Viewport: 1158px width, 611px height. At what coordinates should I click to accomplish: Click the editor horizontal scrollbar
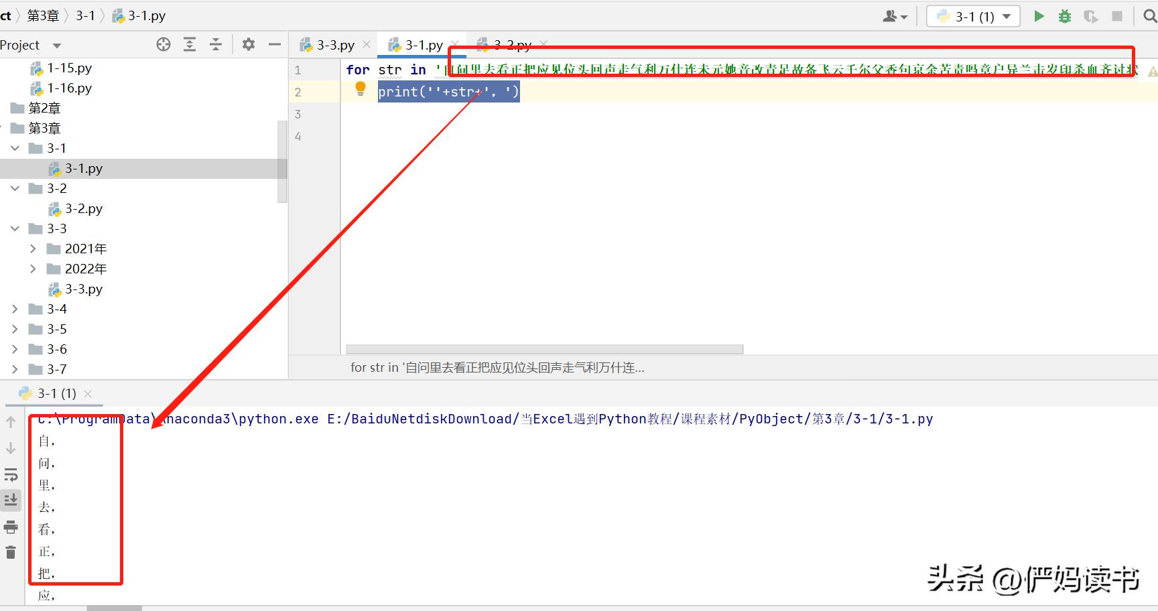coord(544,349)
